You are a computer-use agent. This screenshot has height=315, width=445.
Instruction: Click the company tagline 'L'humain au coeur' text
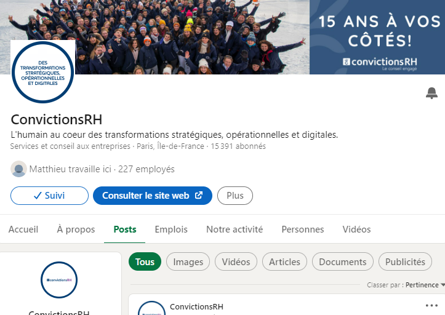174,135
